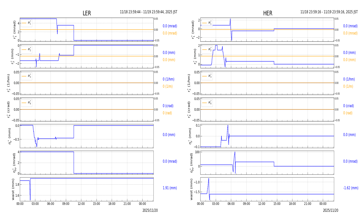361x221 pixels.
Task: Select the HER time range ending 23:59:16
Action: [329, 12]
